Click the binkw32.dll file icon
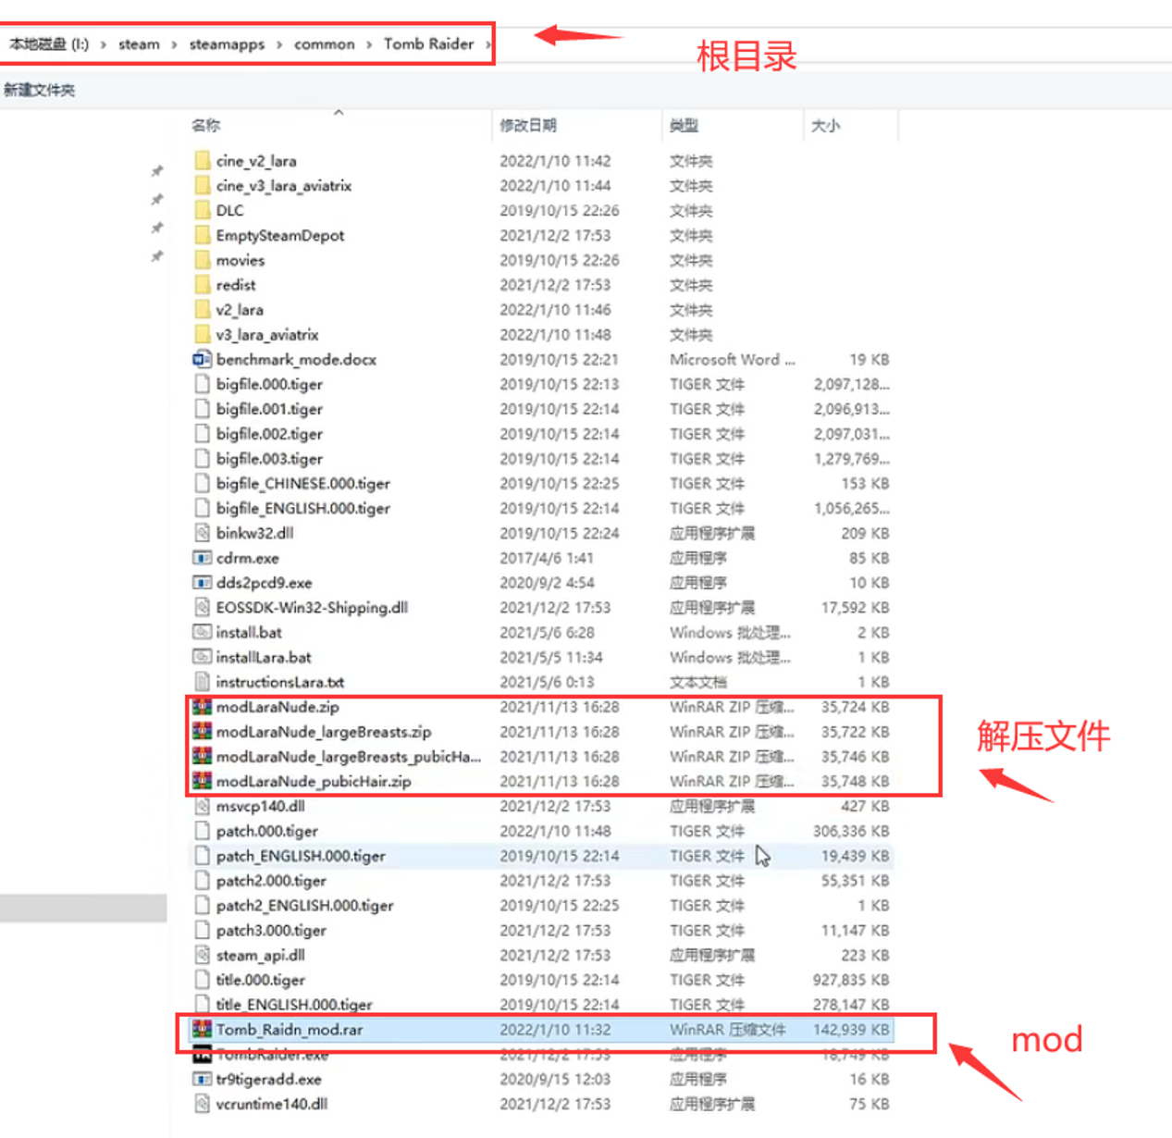The width and height of the screenshot is (1172, 1138). pyautogui.click(x=202, y=533)
